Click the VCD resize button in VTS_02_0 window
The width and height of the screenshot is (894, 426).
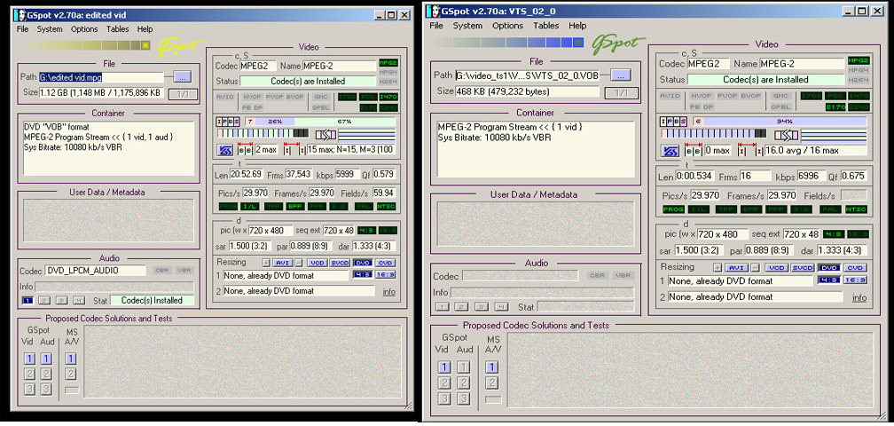click(777, 267)
